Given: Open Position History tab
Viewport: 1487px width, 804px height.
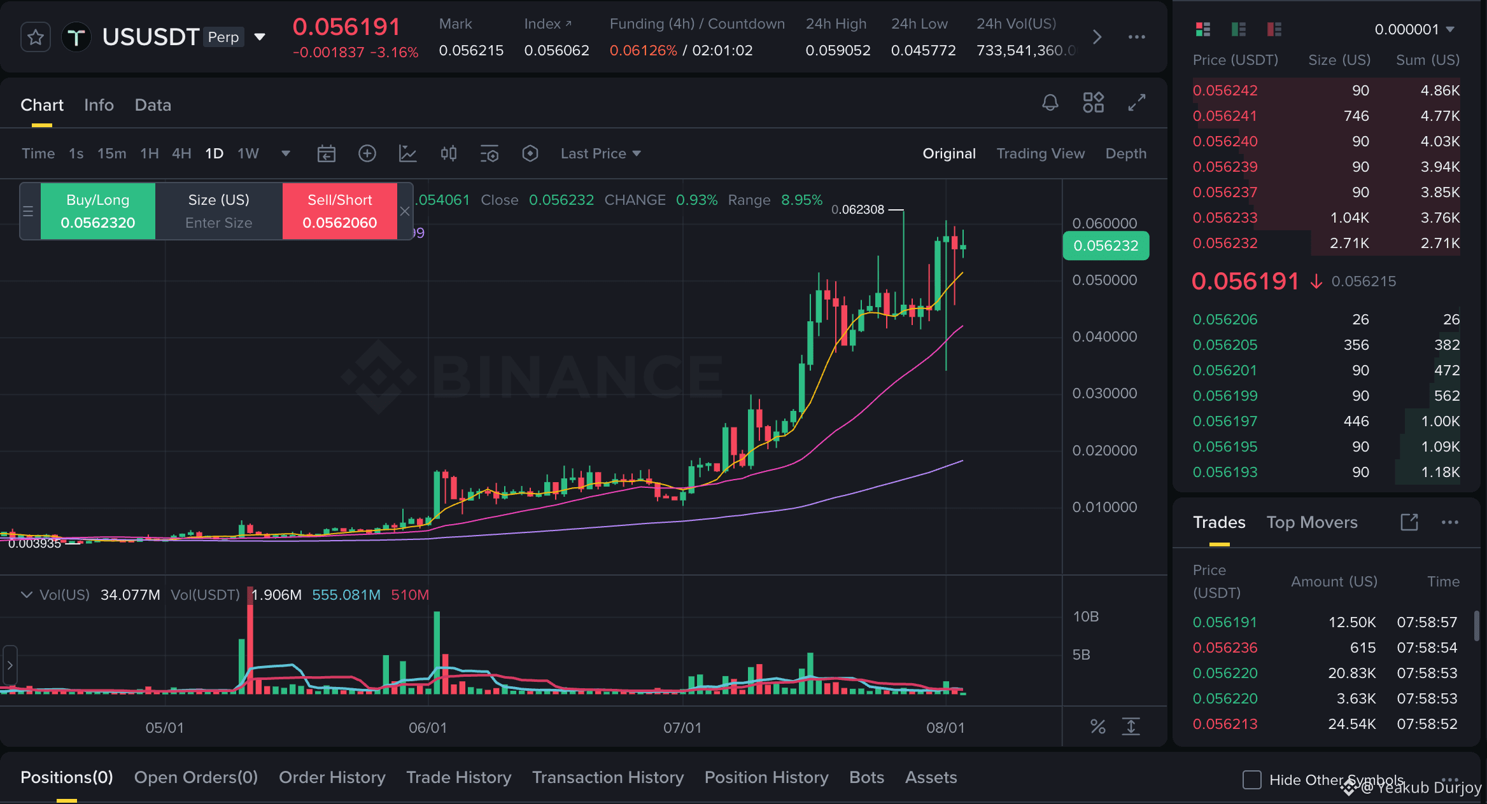Looking at the screenshot, I should 766,777.
